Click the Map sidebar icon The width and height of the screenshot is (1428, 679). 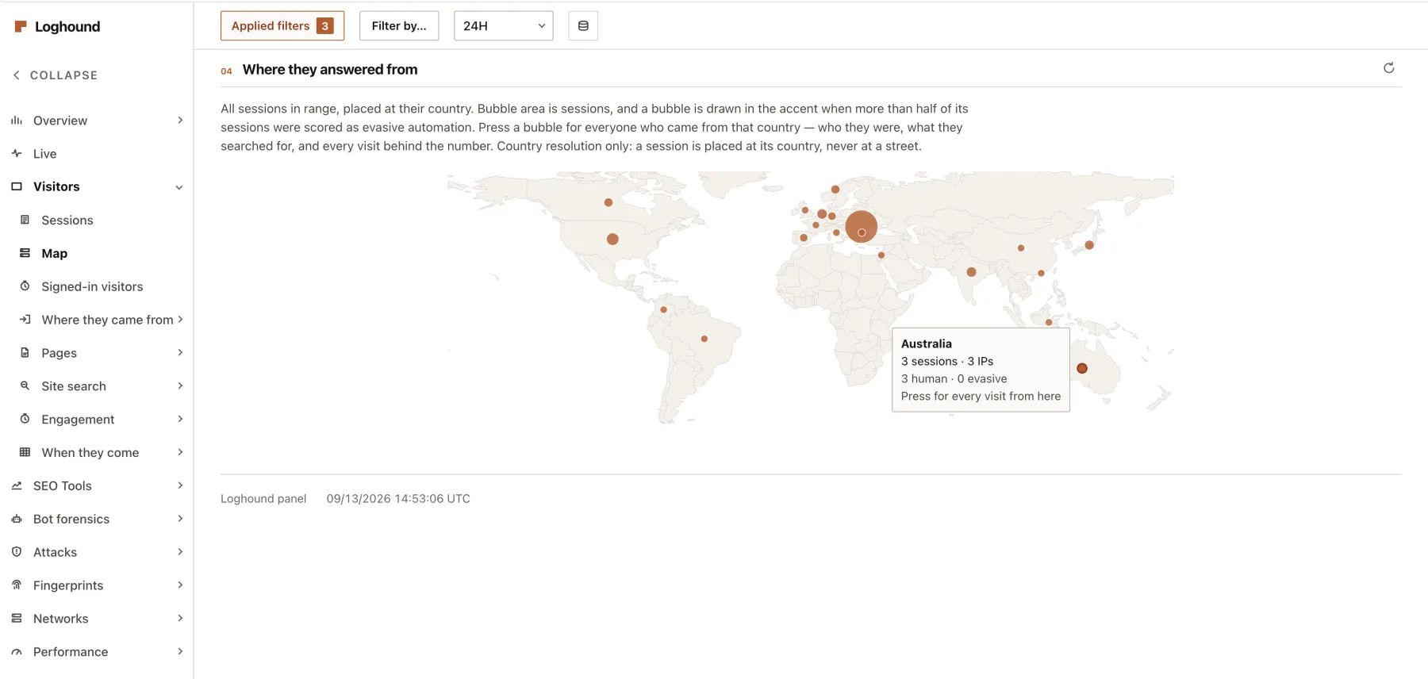click(25, 253)
